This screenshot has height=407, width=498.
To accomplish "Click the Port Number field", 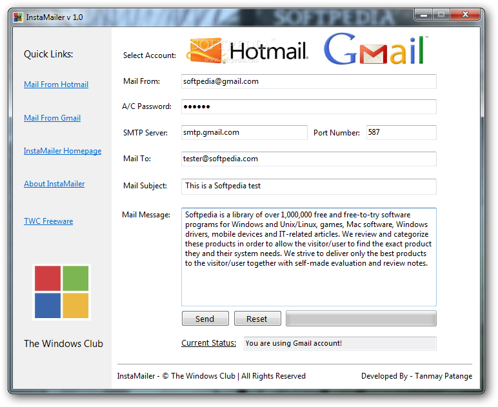I will click(x=401, y=132).
